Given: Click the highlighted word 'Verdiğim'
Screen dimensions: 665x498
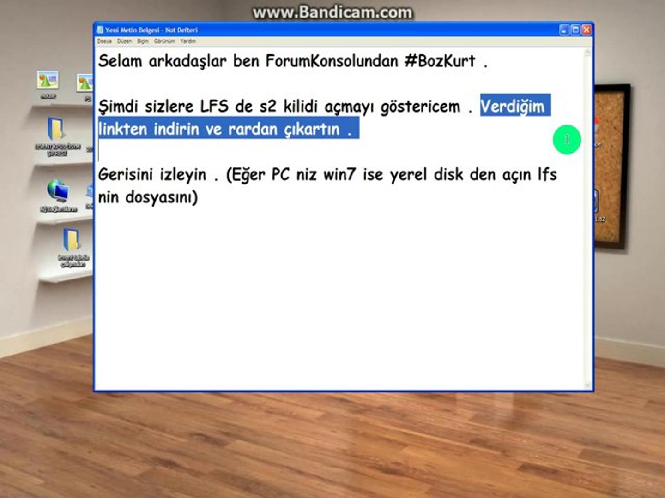Looking at the screenshot, I should (x=513, y=106).
